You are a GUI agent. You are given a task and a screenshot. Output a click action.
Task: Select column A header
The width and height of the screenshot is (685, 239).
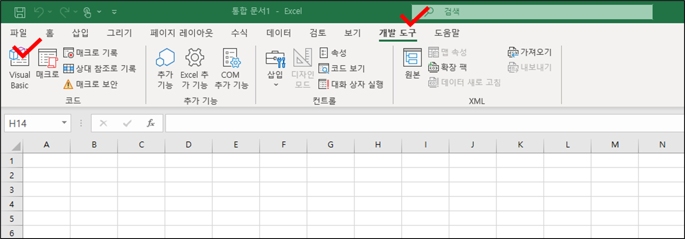(47, 144)
